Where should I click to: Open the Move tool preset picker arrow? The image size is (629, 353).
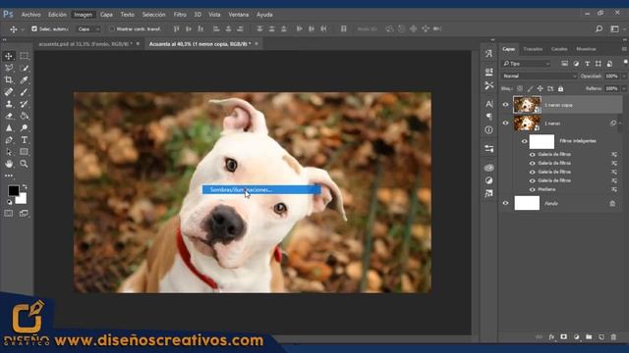[x=23, y=29]
